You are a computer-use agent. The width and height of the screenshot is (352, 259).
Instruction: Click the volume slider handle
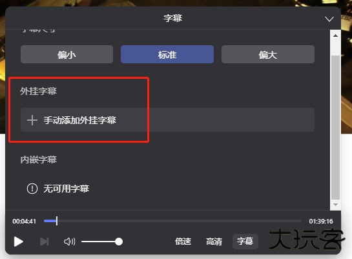tap(119, 242)
